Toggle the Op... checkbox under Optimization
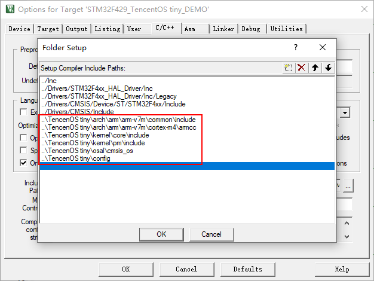 (x=23, y=138)
